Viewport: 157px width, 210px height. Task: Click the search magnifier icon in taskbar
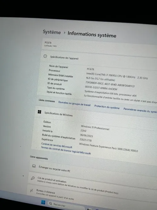tap(51, 204)
